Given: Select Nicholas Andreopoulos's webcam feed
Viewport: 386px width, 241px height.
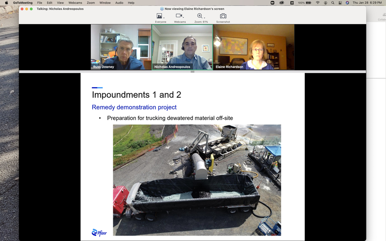Looking at the screenshot, I should click(x=182, y=47).
